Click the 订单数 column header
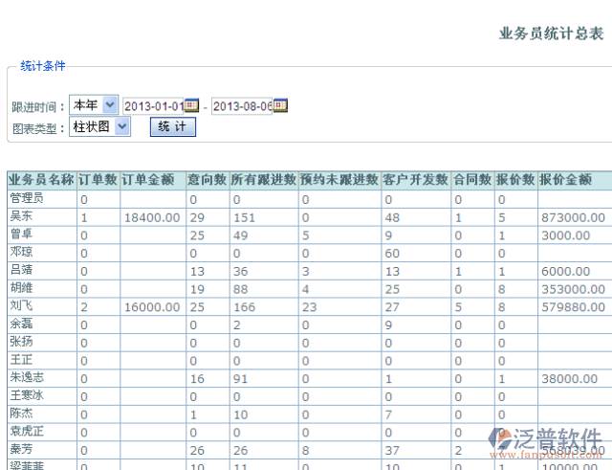Viewport: 612px width, 470px height. pyautogui.click(x=98, y=179)
